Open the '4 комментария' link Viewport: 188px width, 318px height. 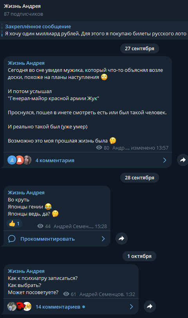[x=55, y=161]
